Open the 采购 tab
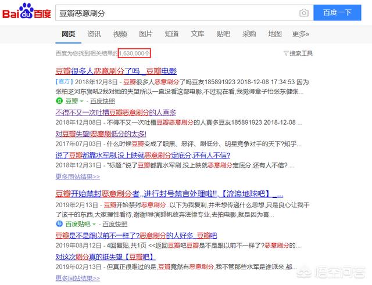This screenshot has width=372, height=285. click(x=249, y=34)
